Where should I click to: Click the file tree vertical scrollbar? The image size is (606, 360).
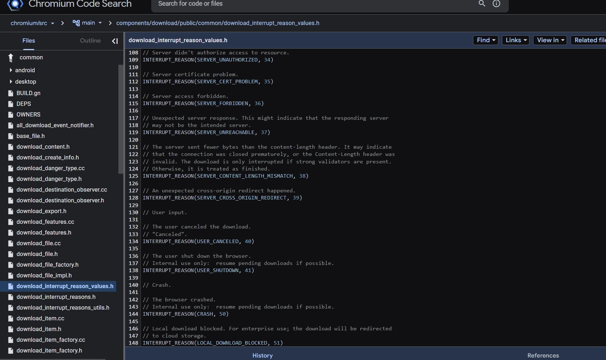[120, 119]
